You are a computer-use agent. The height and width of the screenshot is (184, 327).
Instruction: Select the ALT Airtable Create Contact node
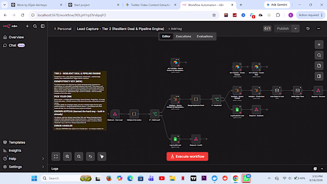pos(237,67)
